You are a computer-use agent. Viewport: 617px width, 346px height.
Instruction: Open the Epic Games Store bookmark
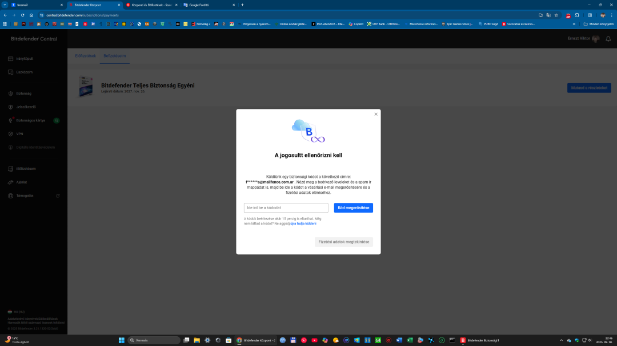[457, 24]
